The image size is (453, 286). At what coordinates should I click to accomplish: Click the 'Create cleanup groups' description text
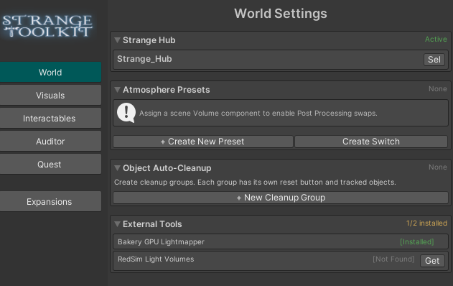pos(255,183)
